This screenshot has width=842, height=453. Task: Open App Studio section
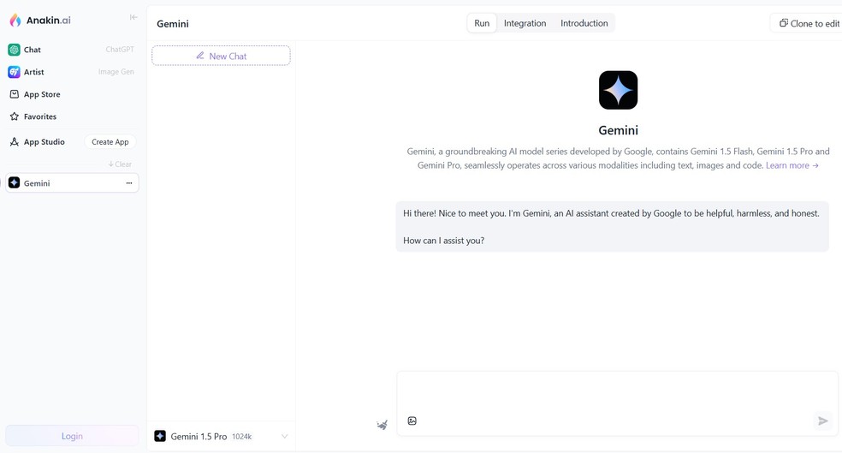[x=44, y=142]
